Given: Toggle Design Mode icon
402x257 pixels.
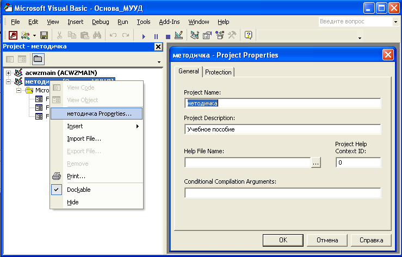Looking at the screenshot, I should [178, 35].
